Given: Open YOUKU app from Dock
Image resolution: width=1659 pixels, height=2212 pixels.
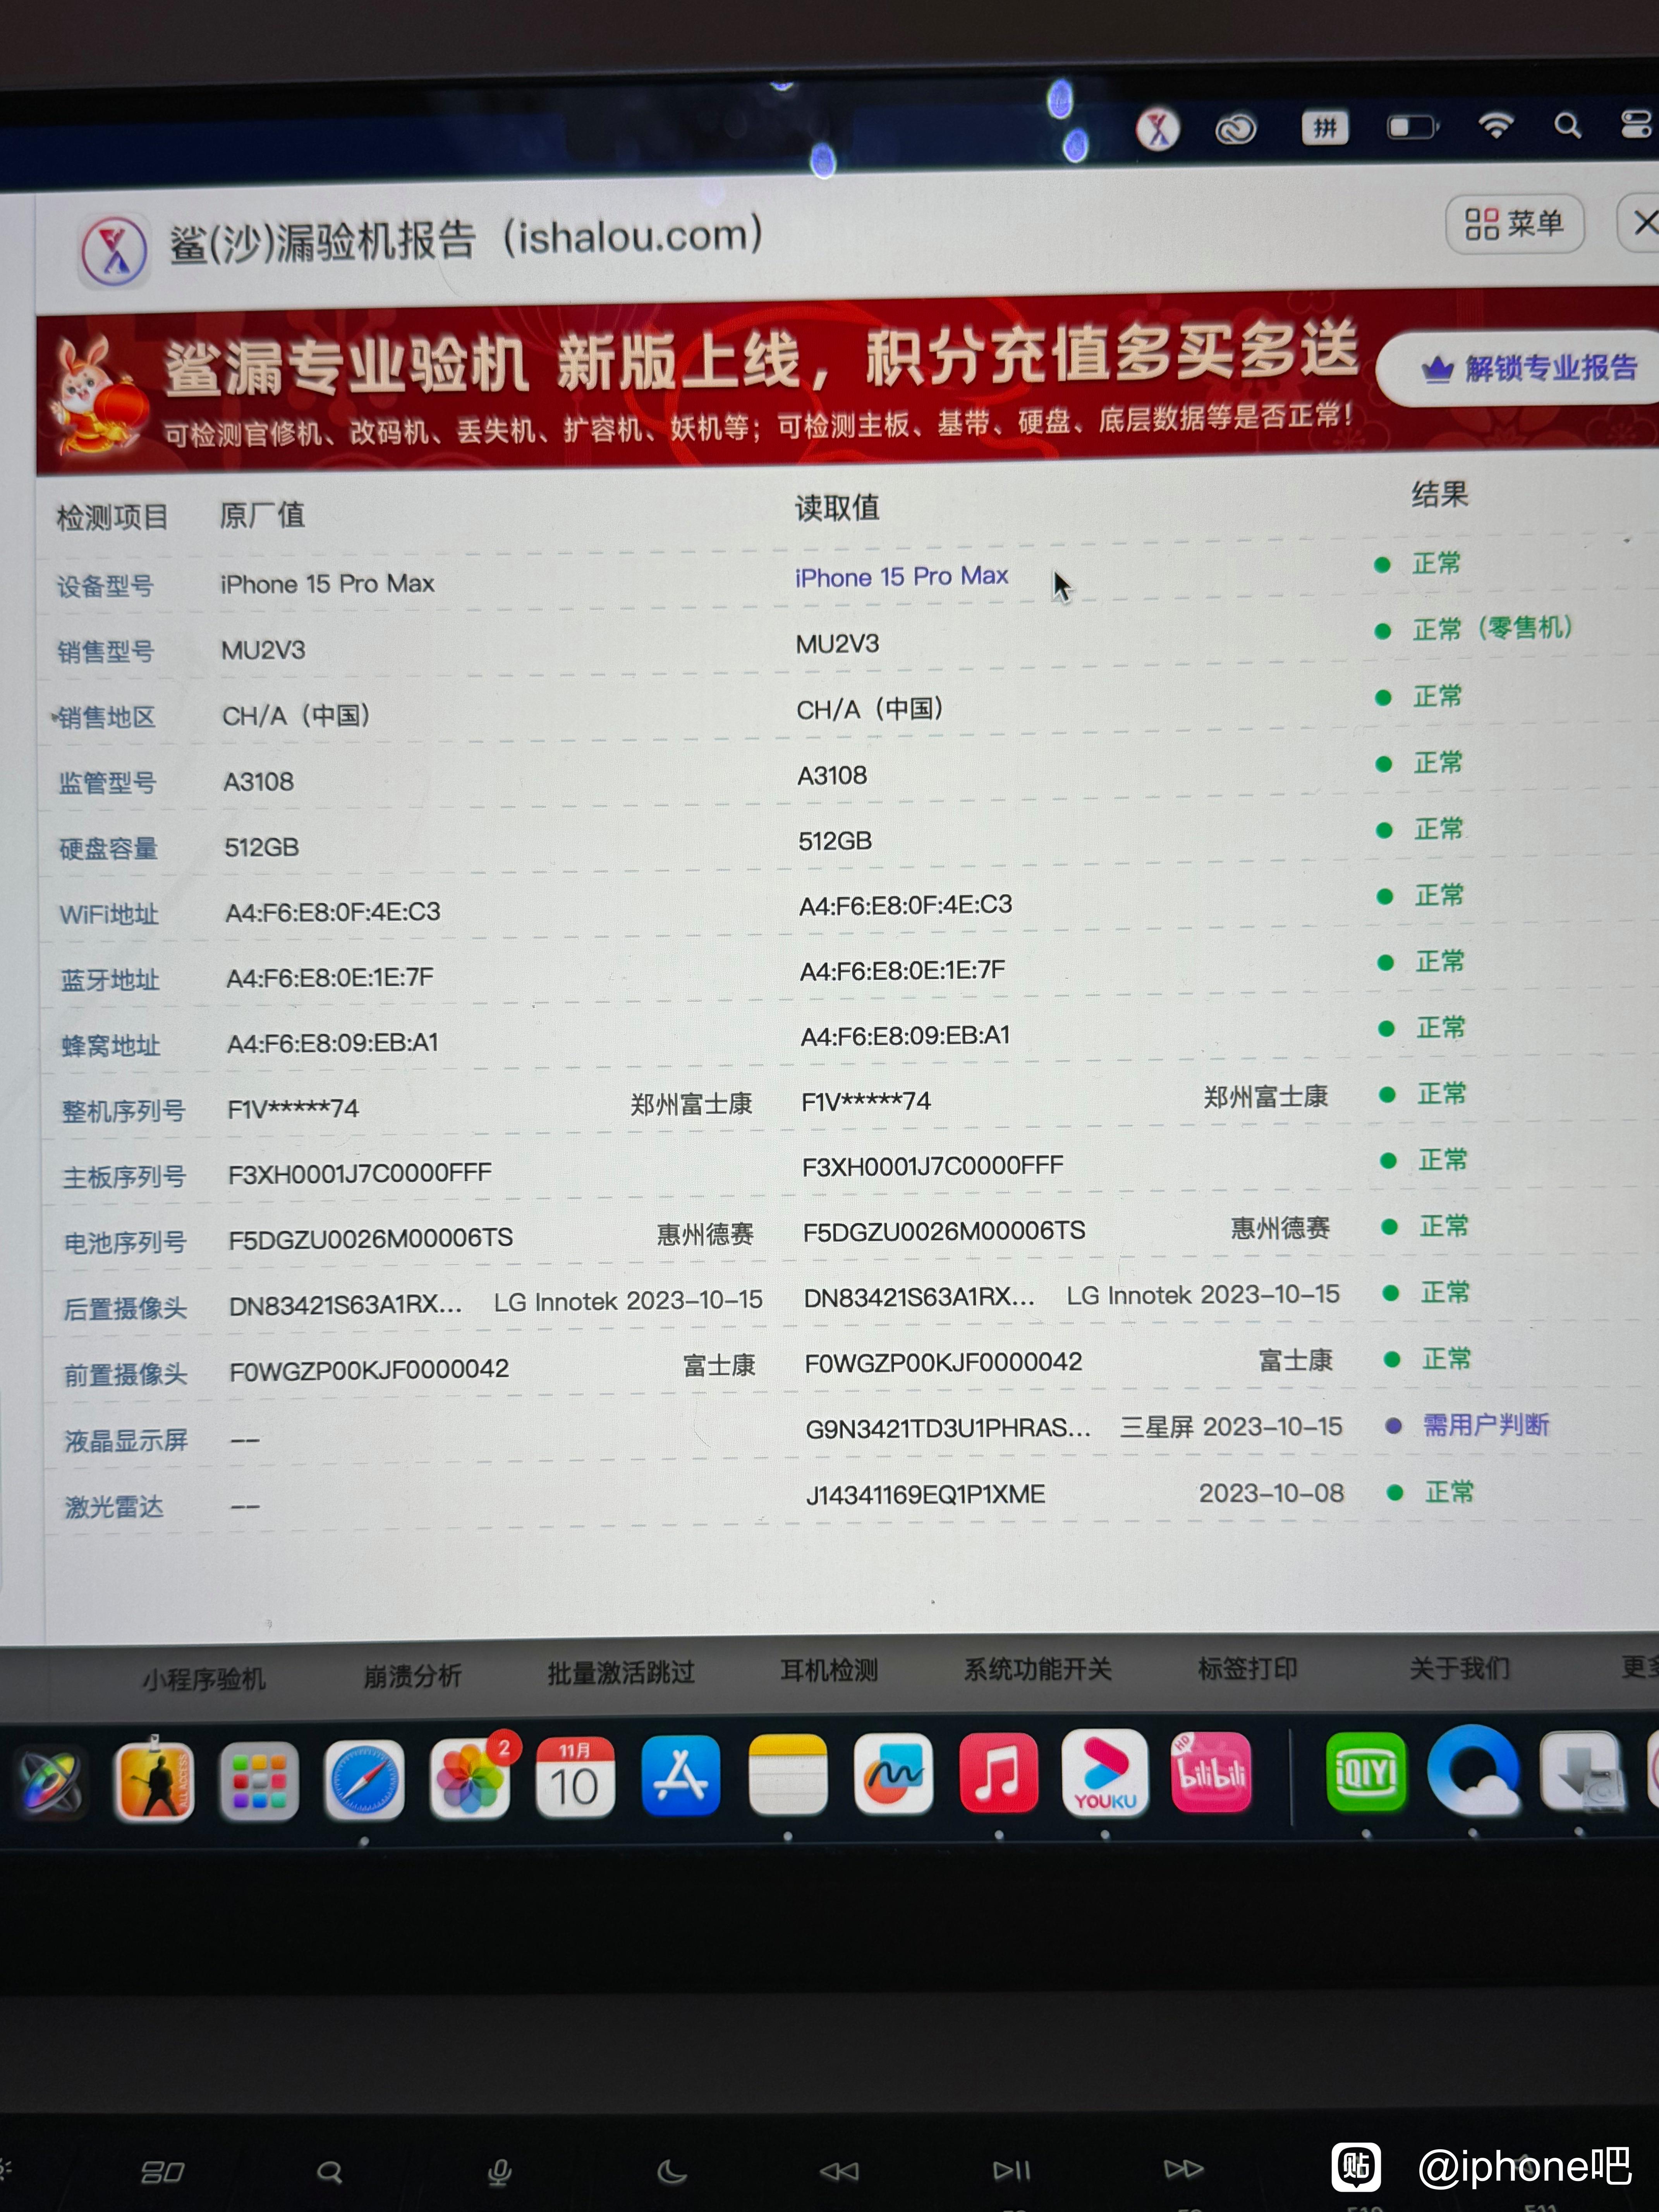Looking at the screenshot, I should pyautogui.click(x=1105, y=1772).
